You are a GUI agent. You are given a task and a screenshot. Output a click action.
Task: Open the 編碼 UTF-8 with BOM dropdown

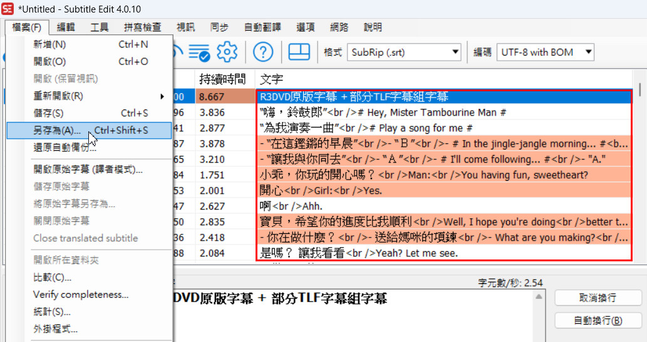point(545,53)
